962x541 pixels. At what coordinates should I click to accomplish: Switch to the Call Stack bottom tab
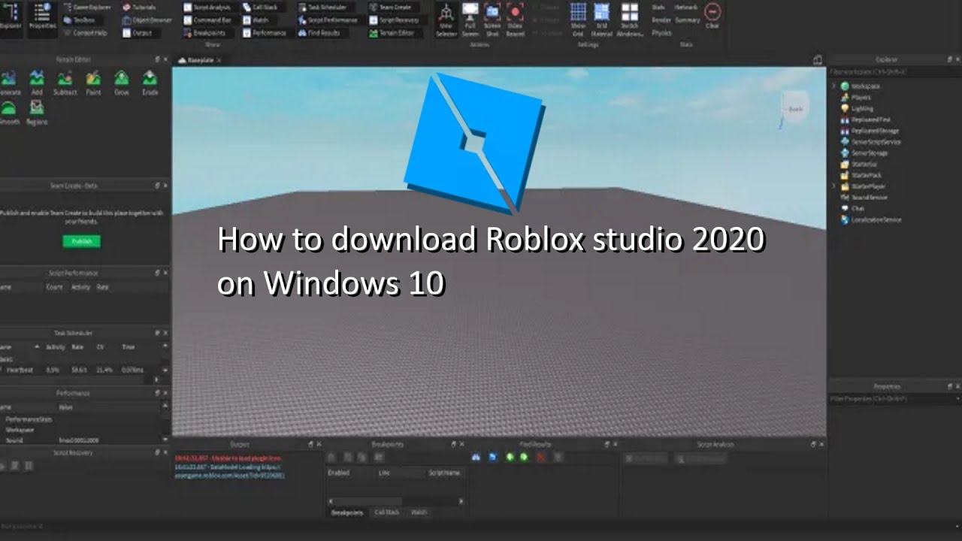(387, 512)
